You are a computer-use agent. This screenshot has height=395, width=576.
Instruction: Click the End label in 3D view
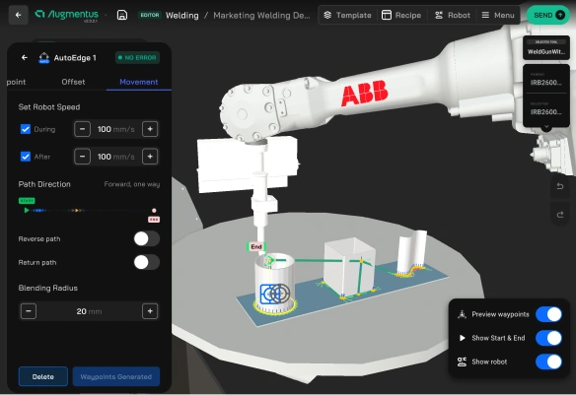(256, 246)
